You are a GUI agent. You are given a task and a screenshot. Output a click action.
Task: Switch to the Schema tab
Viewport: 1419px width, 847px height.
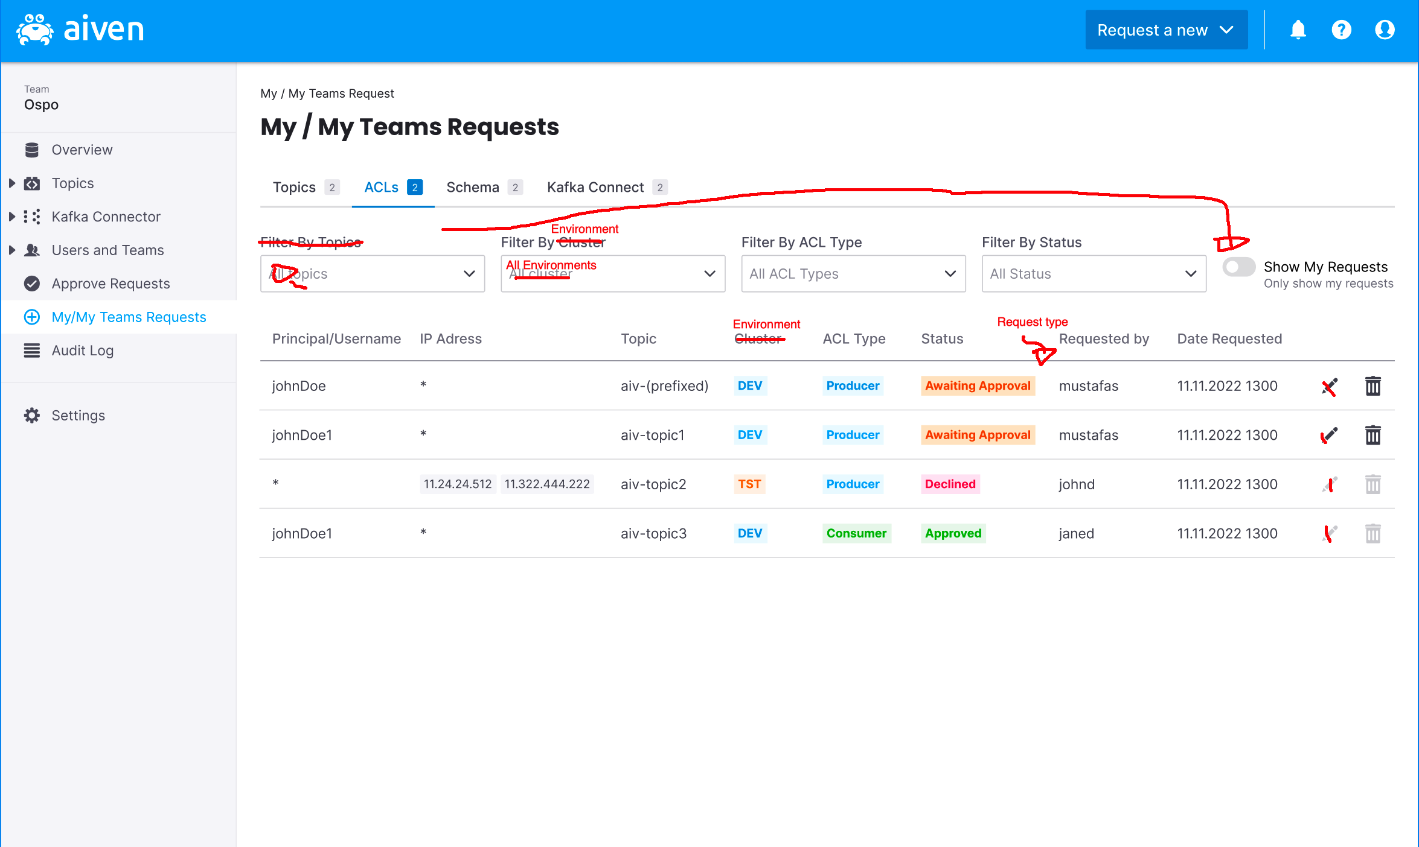pos(473,188)
